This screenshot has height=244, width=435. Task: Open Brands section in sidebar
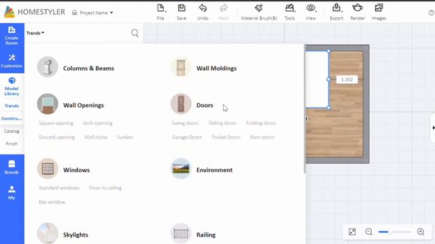tap(12, 167)
